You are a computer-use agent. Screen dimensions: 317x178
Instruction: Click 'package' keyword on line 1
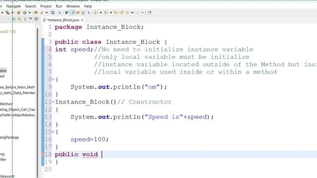pos(68,27)
